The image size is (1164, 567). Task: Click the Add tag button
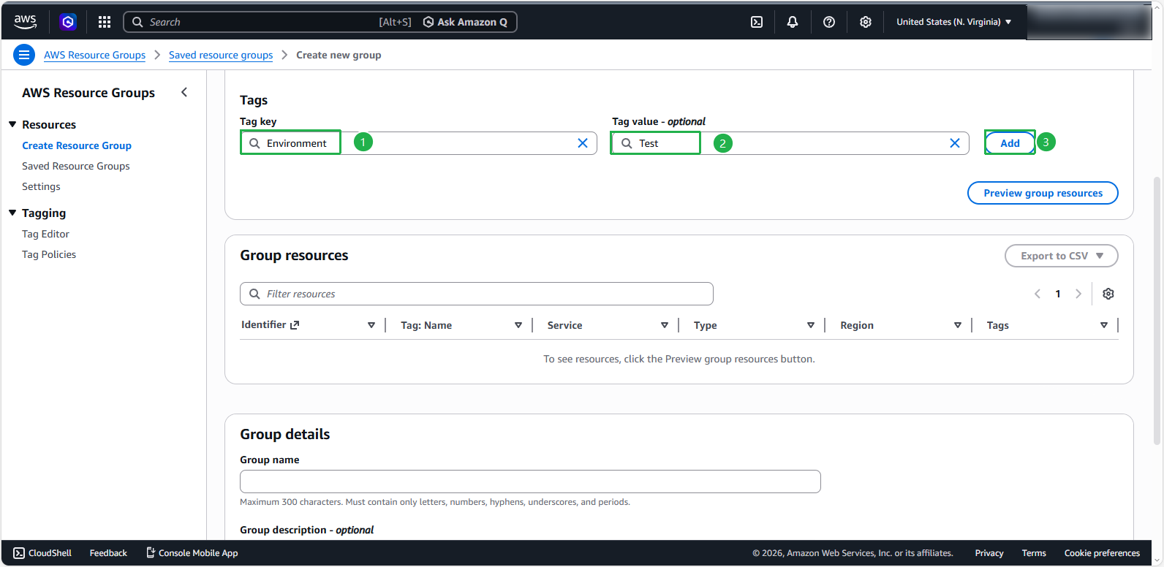pos(1010,143)
